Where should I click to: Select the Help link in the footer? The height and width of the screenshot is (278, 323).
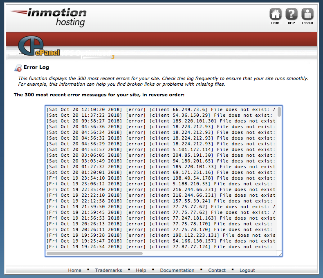click(x=141, y=270)
